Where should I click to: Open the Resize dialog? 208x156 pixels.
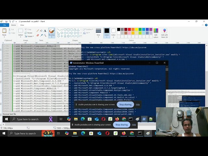coord(28,33)
